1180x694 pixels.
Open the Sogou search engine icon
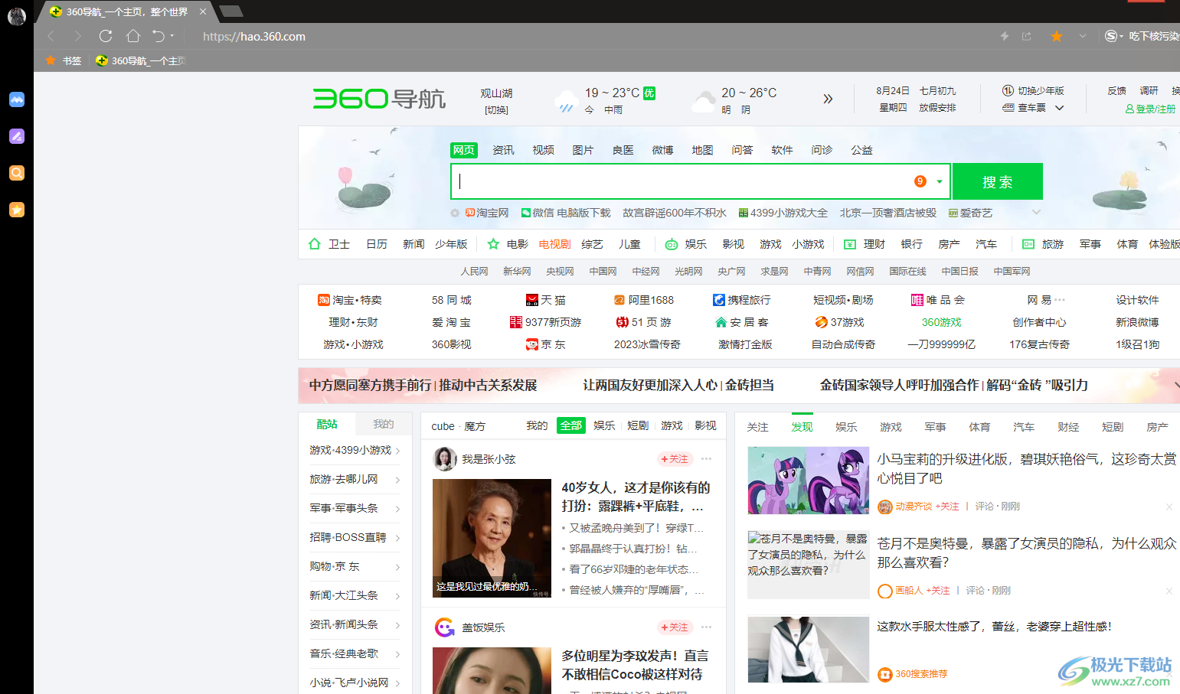tap(1111, 36)
